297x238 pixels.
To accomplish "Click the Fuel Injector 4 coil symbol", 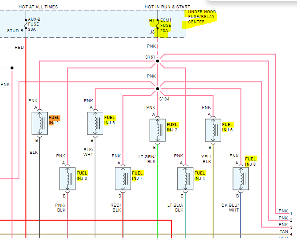I will (185, 178).
